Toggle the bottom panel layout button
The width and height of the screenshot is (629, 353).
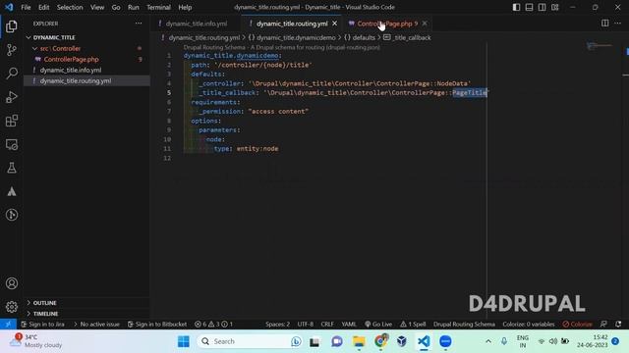click(529, 7)
